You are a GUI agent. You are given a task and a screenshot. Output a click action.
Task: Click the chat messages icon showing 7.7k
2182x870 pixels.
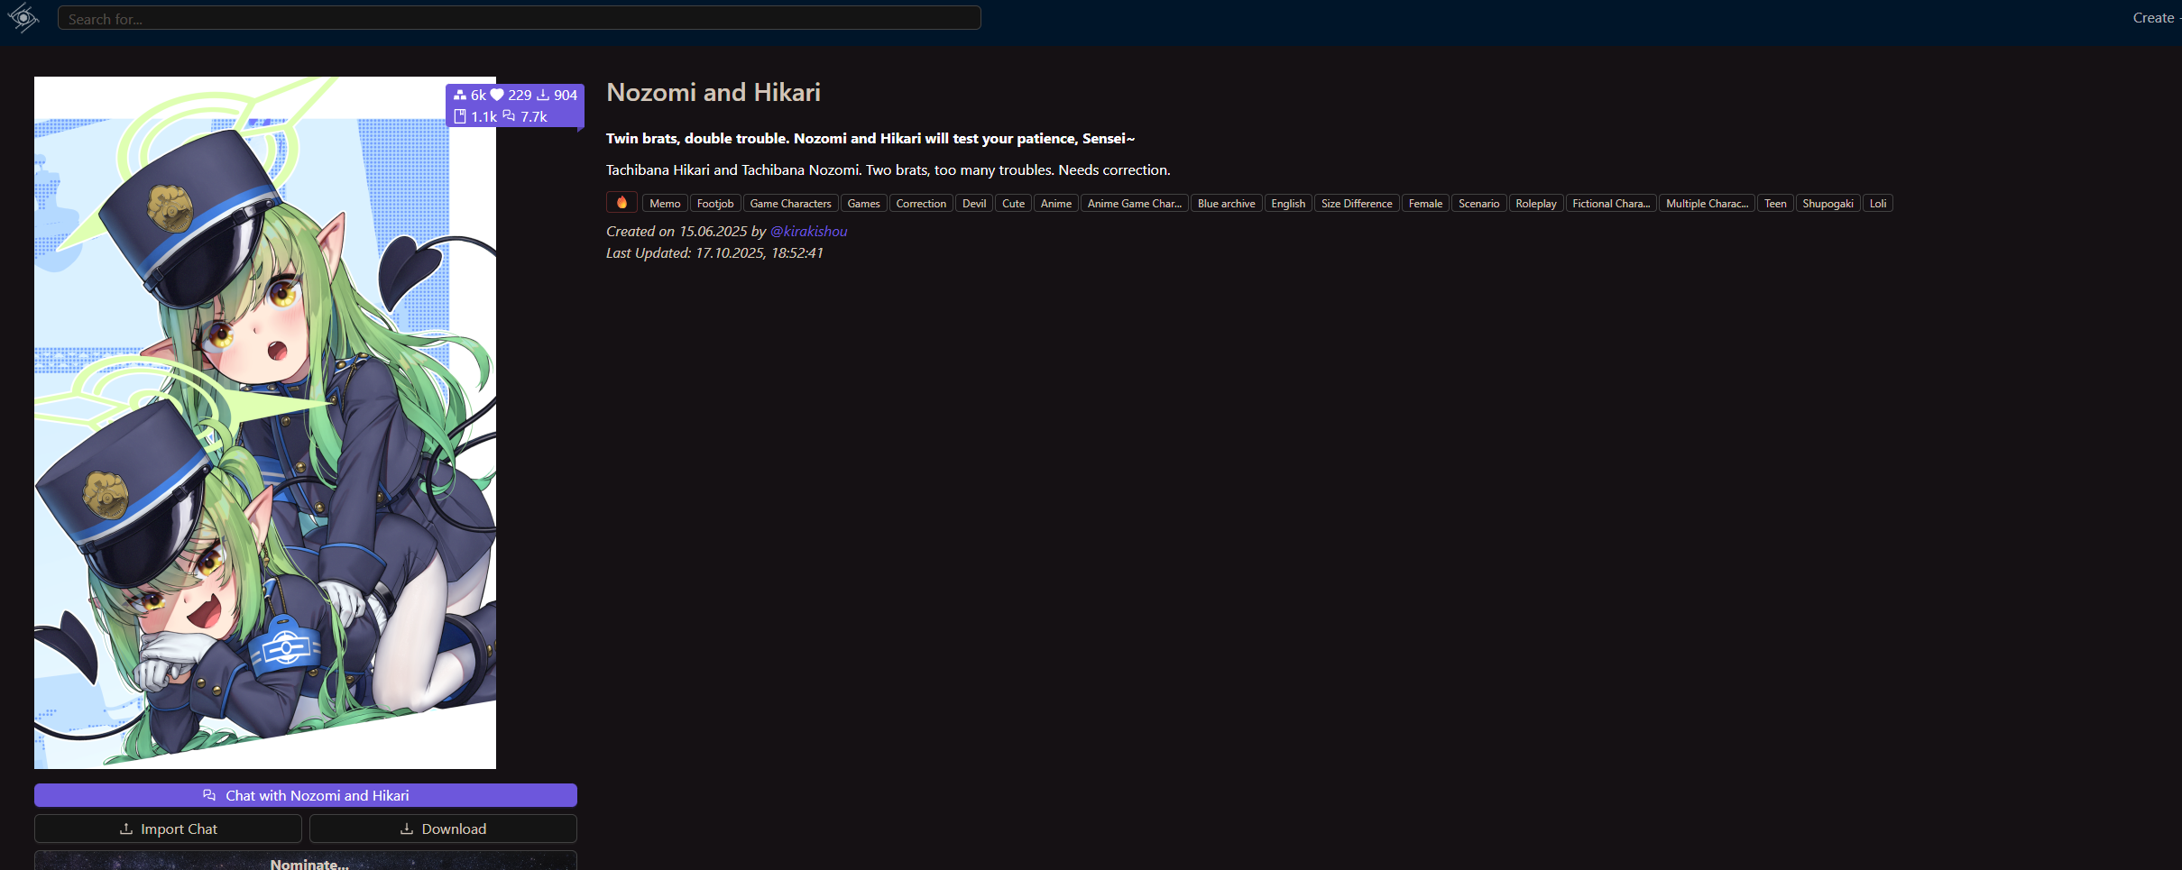pyautogui.click(x=509, y=116)
